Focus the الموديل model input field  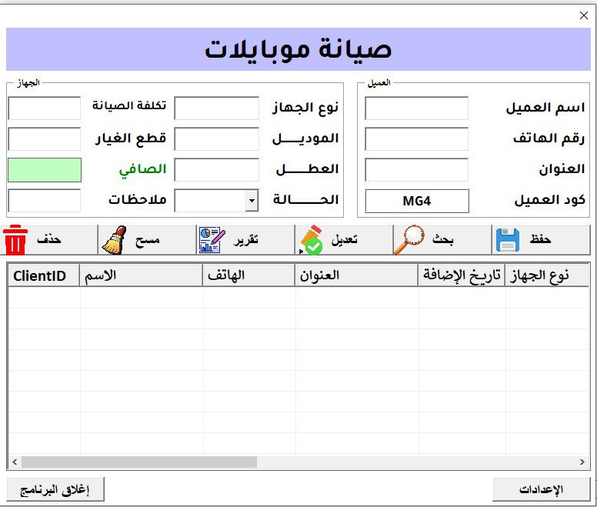(x=217, y=139)
